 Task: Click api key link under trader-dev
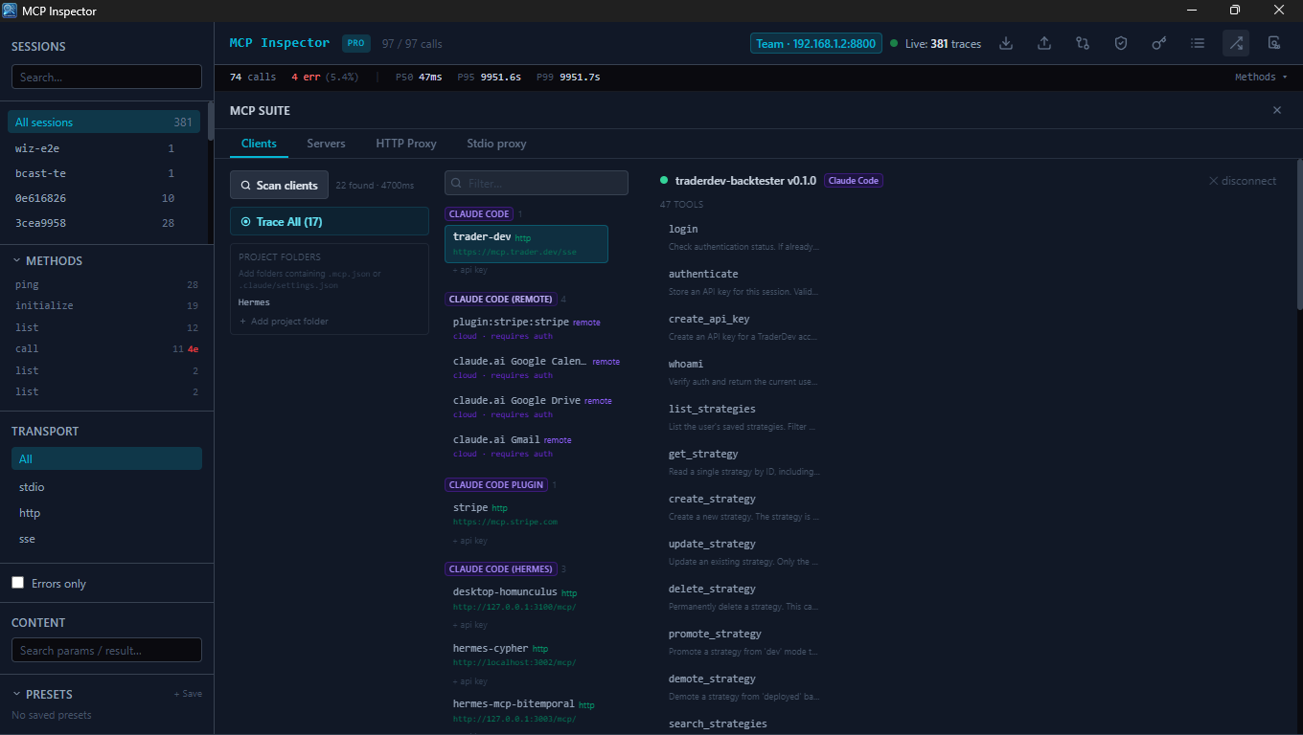(x=470, y=270)
